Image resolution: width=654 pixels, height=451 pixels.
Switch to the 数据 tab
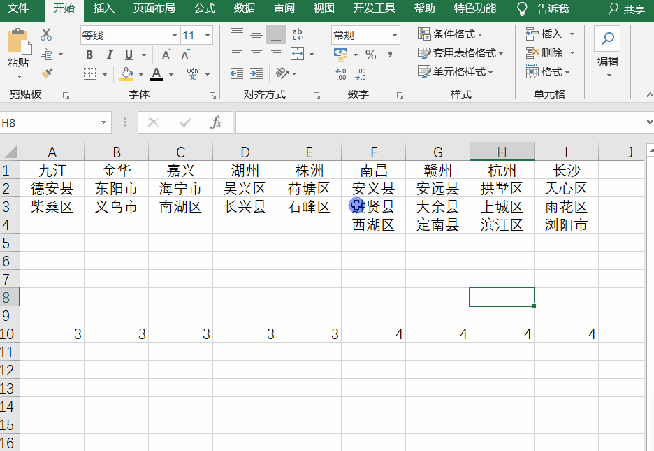pos(245,8)
